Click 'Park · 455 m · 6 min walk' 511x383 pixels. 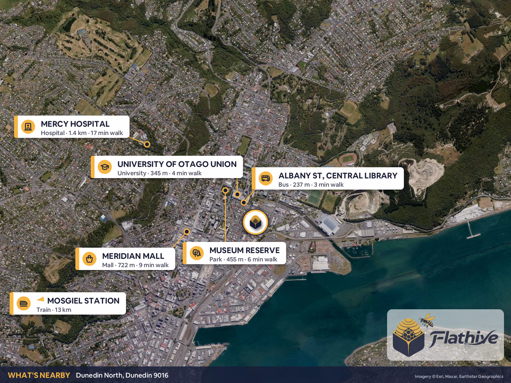coord(243,259)
